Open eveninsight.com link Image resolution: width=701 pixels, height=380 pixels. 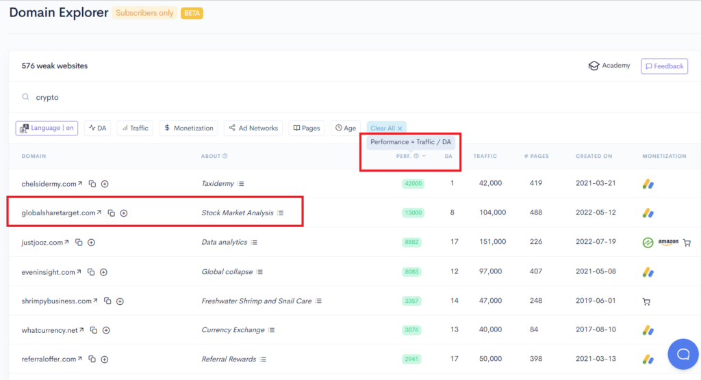51,272
